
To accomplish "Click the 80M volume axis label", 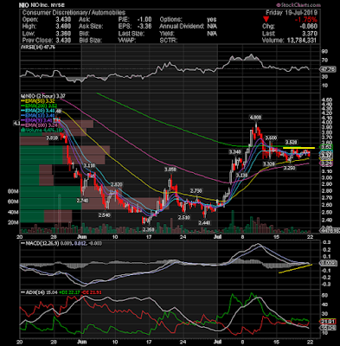I will coord(13,191).
